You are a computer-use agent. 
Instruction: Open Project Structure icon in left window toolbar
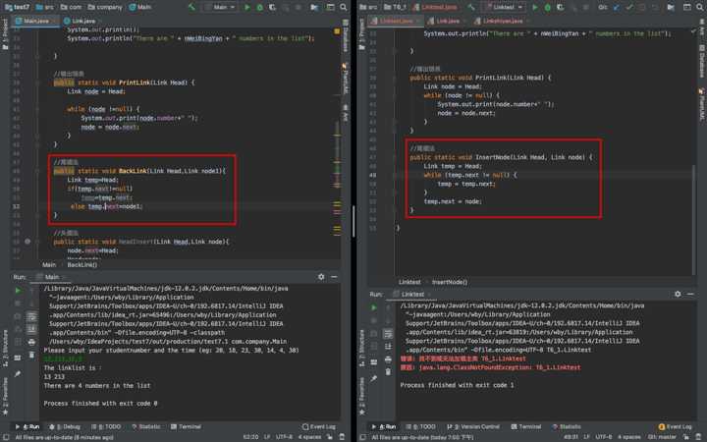(314, 7)
